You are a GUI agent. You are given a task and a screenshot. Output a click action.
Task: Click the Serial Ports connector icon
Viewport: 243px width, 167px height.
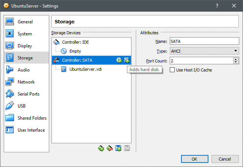click(10, 94)
